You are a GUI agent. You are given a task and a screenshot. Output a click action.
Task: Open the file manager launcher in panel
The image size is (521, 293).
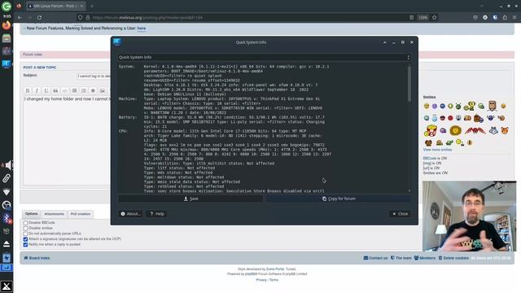pyautogui.click(x=7, y=38)
